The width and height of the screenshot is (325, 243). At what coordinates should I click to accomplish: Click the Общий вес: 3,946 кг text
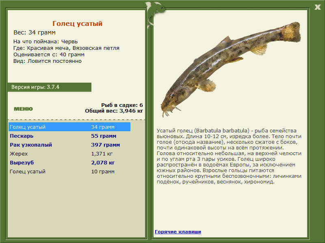click(114, 111)
